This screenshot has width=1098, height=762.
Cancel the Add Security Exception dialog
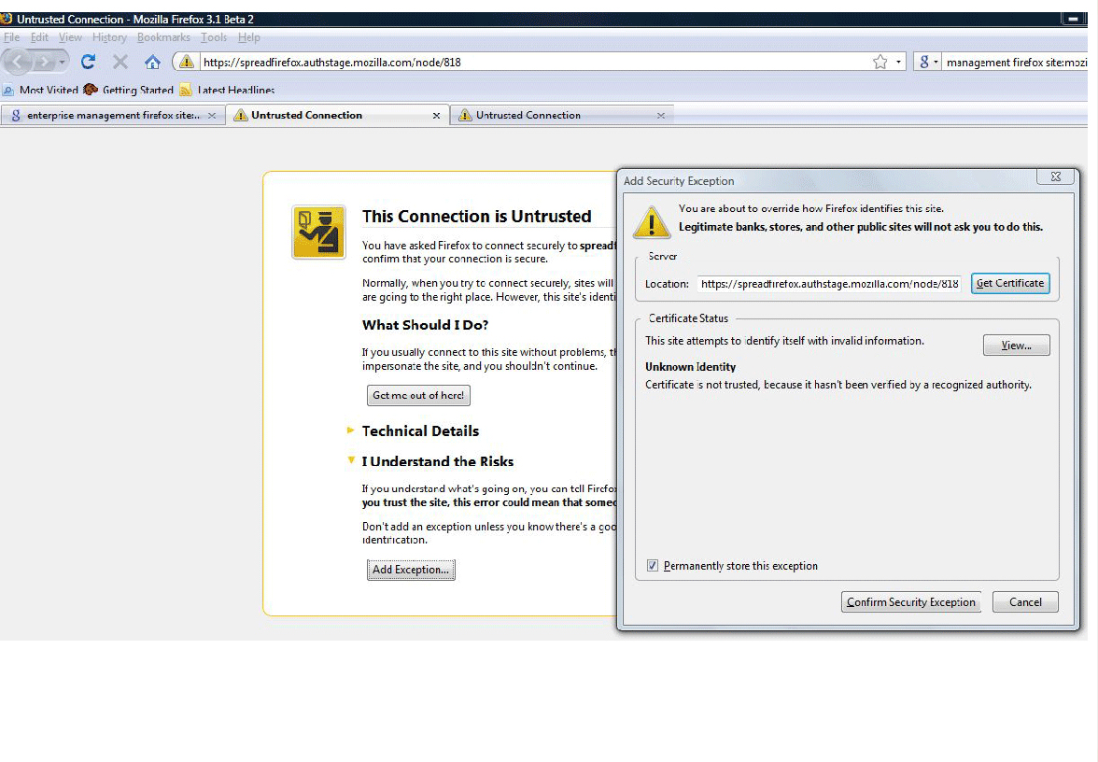[x=1025, y=601]
